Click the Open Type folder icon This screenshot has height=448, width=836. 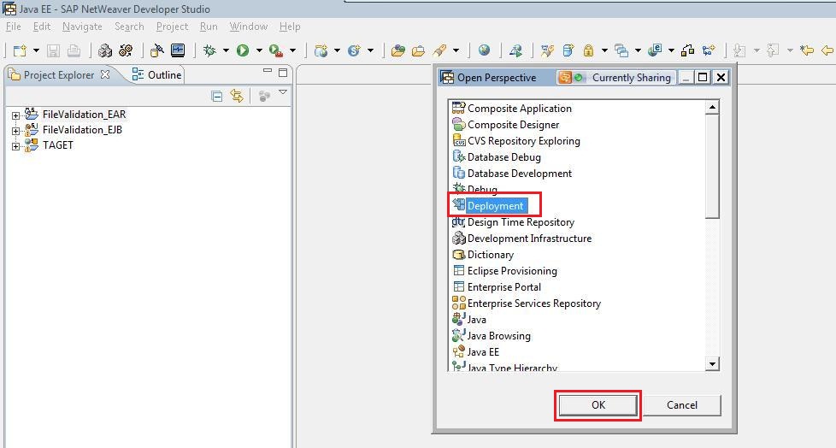click(x=397, y=50)
